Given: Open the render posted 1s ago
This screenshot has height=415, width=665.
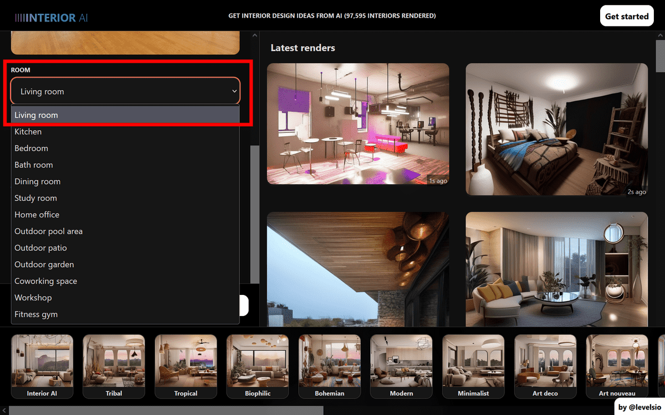Looking at the screenshot, I should point(358,123).
